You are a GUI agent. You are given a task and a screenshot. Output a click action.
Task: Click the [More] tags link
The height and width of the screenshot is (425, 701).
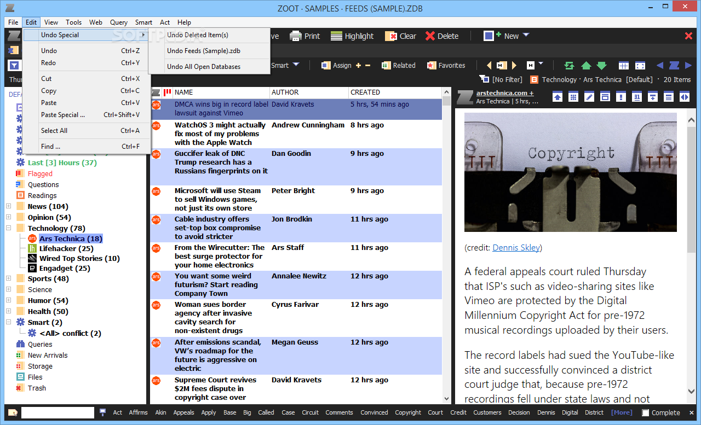622,412
